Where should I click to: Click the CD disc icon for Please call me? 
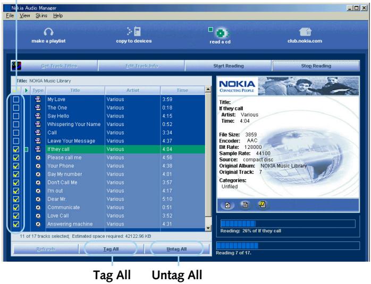(x=38, y=157)
